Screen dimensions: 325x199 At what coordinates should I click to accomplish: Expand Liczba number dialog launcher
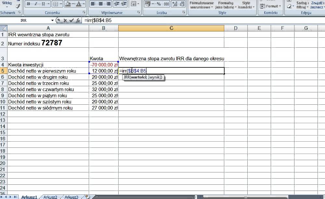click(184, 12)
